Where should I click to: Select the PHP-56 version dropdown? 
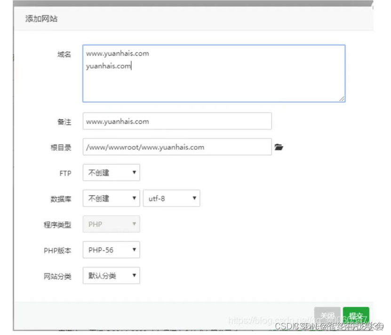pyautogui.click(x=111, y=250)
